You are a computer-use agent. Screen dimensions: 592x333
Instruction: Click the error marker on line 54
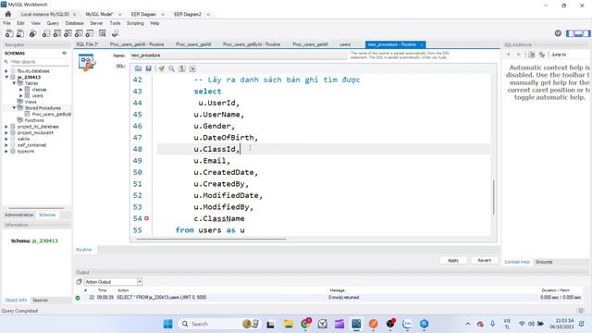(x=146, y=218)
